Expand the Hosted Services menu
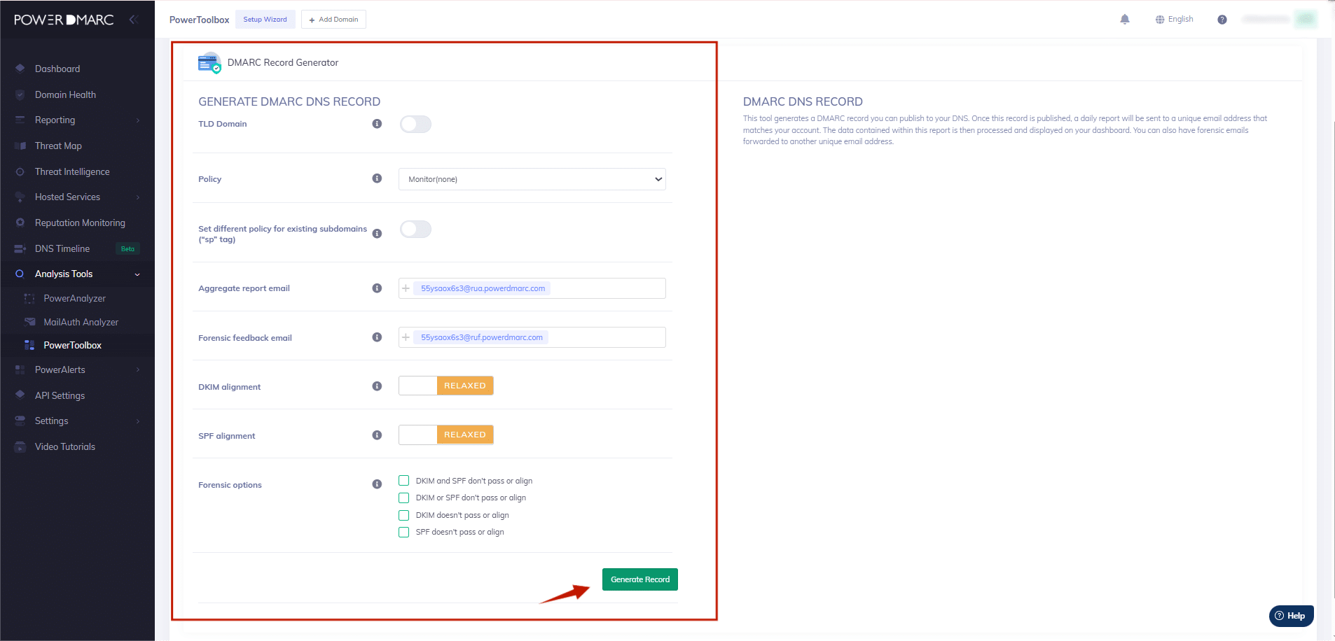The image size is (1335, 641). pyautogui.click(x=67, y=197)
